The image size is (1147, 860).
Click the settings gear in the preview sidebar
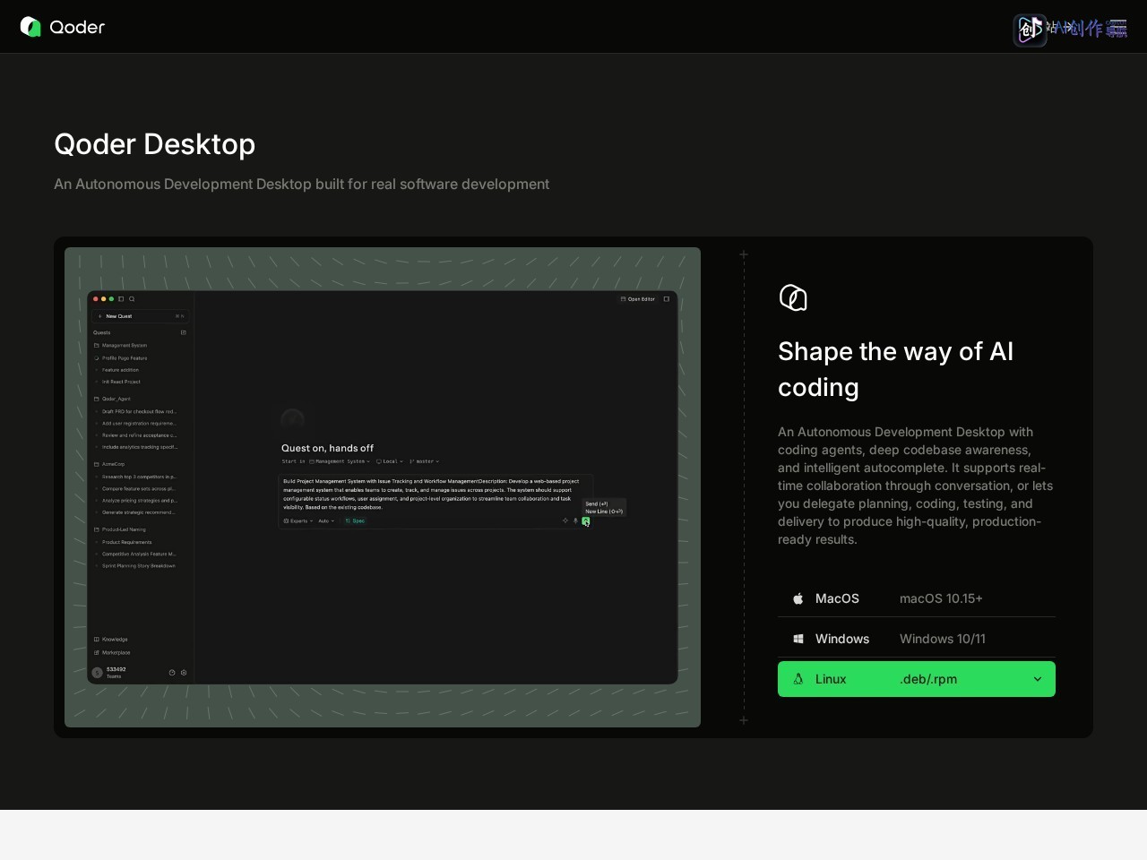click(184, 673)
